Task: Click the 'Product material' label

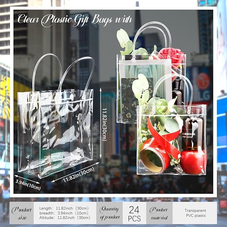Action: tap(159, 213)
